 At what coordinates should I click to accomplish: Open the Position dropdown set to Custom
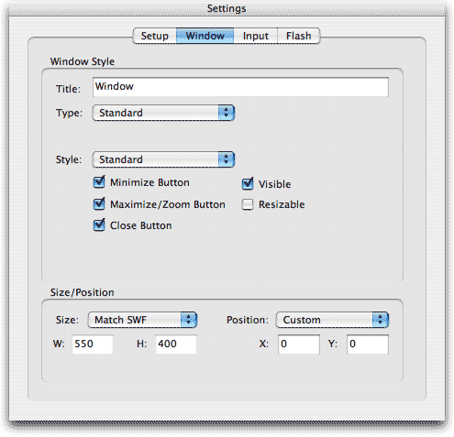point(332,320)
